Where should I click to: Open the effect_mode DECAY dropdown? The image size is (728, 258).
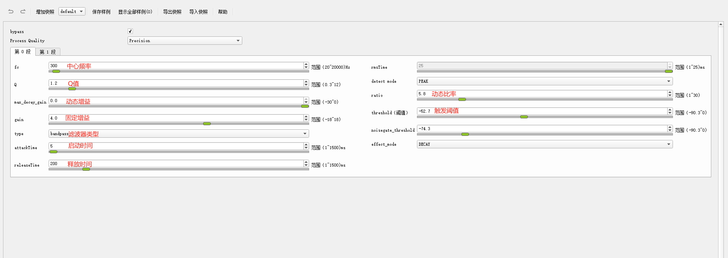click(545, 144)
